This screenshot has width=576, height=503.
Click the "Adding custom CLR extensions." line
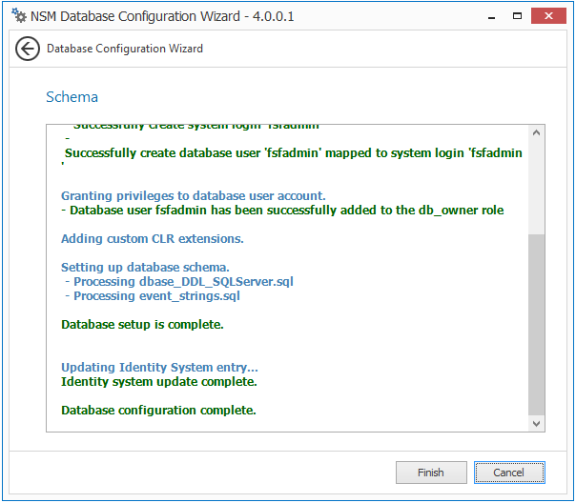153,239
